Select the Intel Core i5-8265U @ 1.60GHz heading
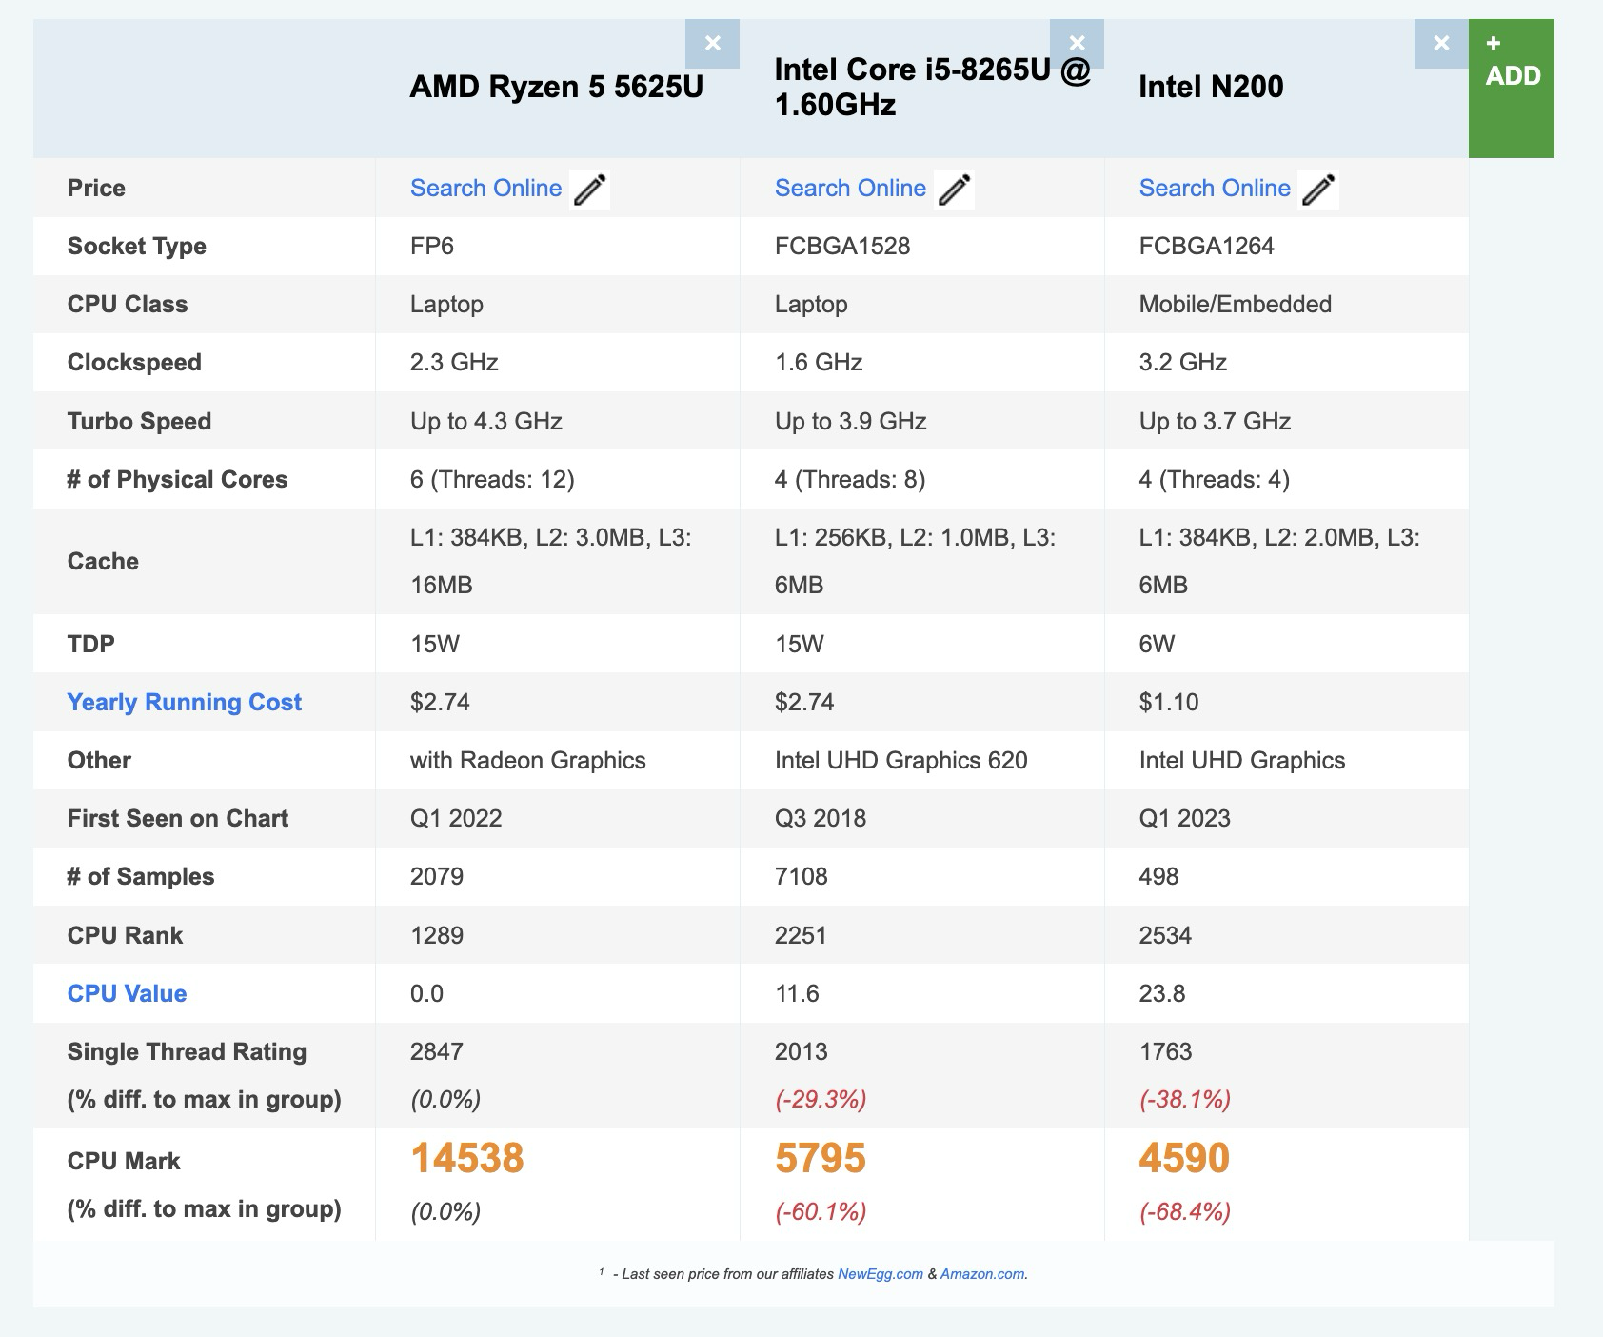The height and width of the screenshot is (1337, 1603). (933, 87)
